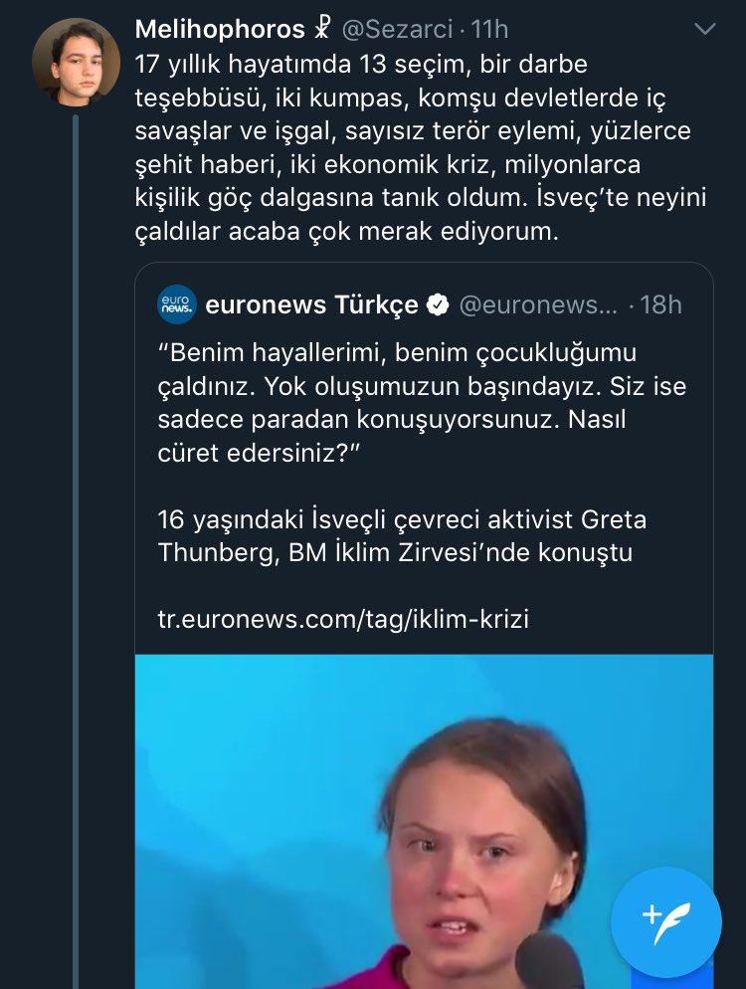Tap the tweet line starting "17 yıllık hayatımda"
Screen dimensions: 746x989
tap(361, 64)
